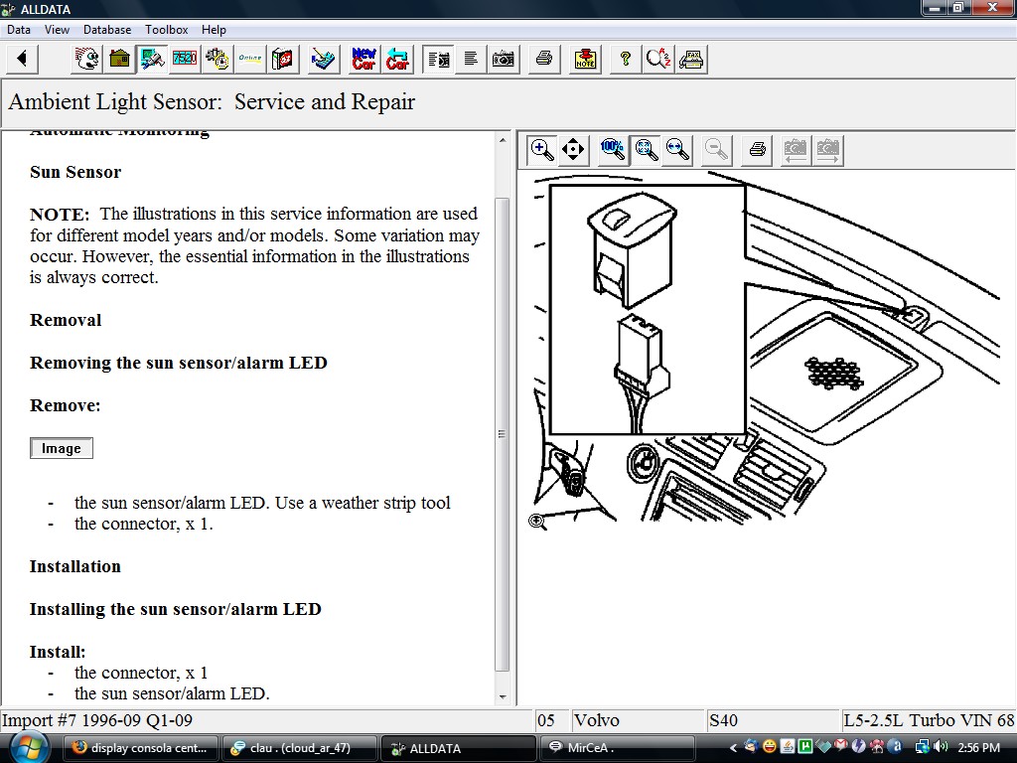
Task: Fit image to window with magnifier
Action: point(646,150)
